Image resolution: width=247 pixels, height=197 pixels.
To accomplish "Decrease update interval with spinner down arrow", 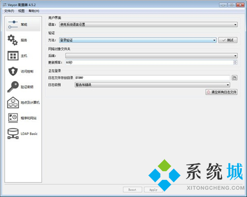I will 235,63.
